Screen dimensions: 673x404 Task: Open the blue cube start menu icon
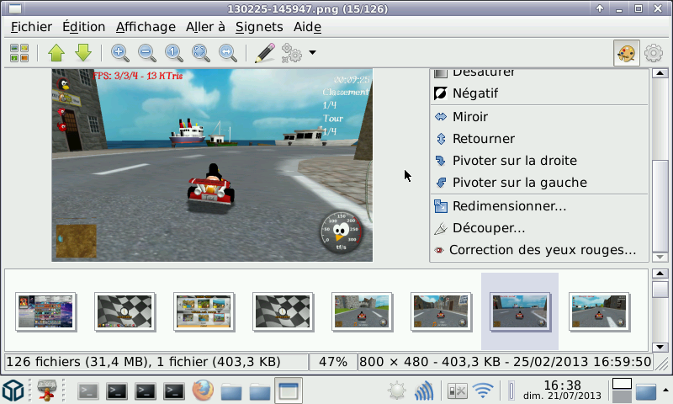point(13,391)
